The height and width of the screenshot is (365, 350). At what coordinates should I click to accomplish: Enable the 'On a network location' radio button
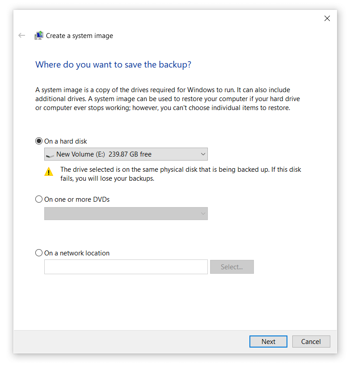coord(39,253)
